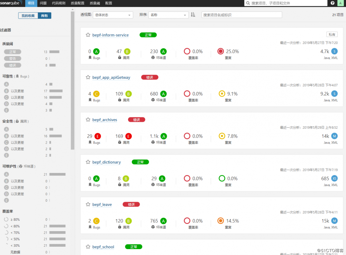Toggle the sort order arrow icon beside 排序
This screenshot has width=346, height=255.
click(193, 15)
